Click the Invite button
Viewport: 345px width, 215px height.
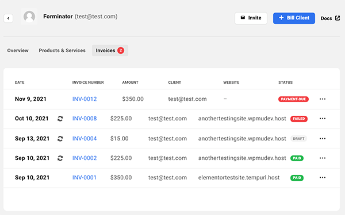tap(251, 18)
